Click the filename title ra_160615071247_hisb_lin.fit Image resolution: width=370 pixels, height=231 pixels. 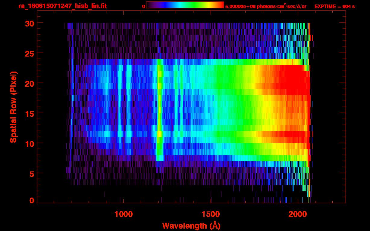click(62, 6)
